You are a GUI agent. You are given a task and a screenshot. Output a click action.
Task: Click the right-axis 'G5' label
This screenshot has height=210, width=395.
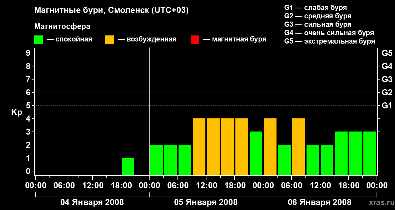(x=387, y=53)
